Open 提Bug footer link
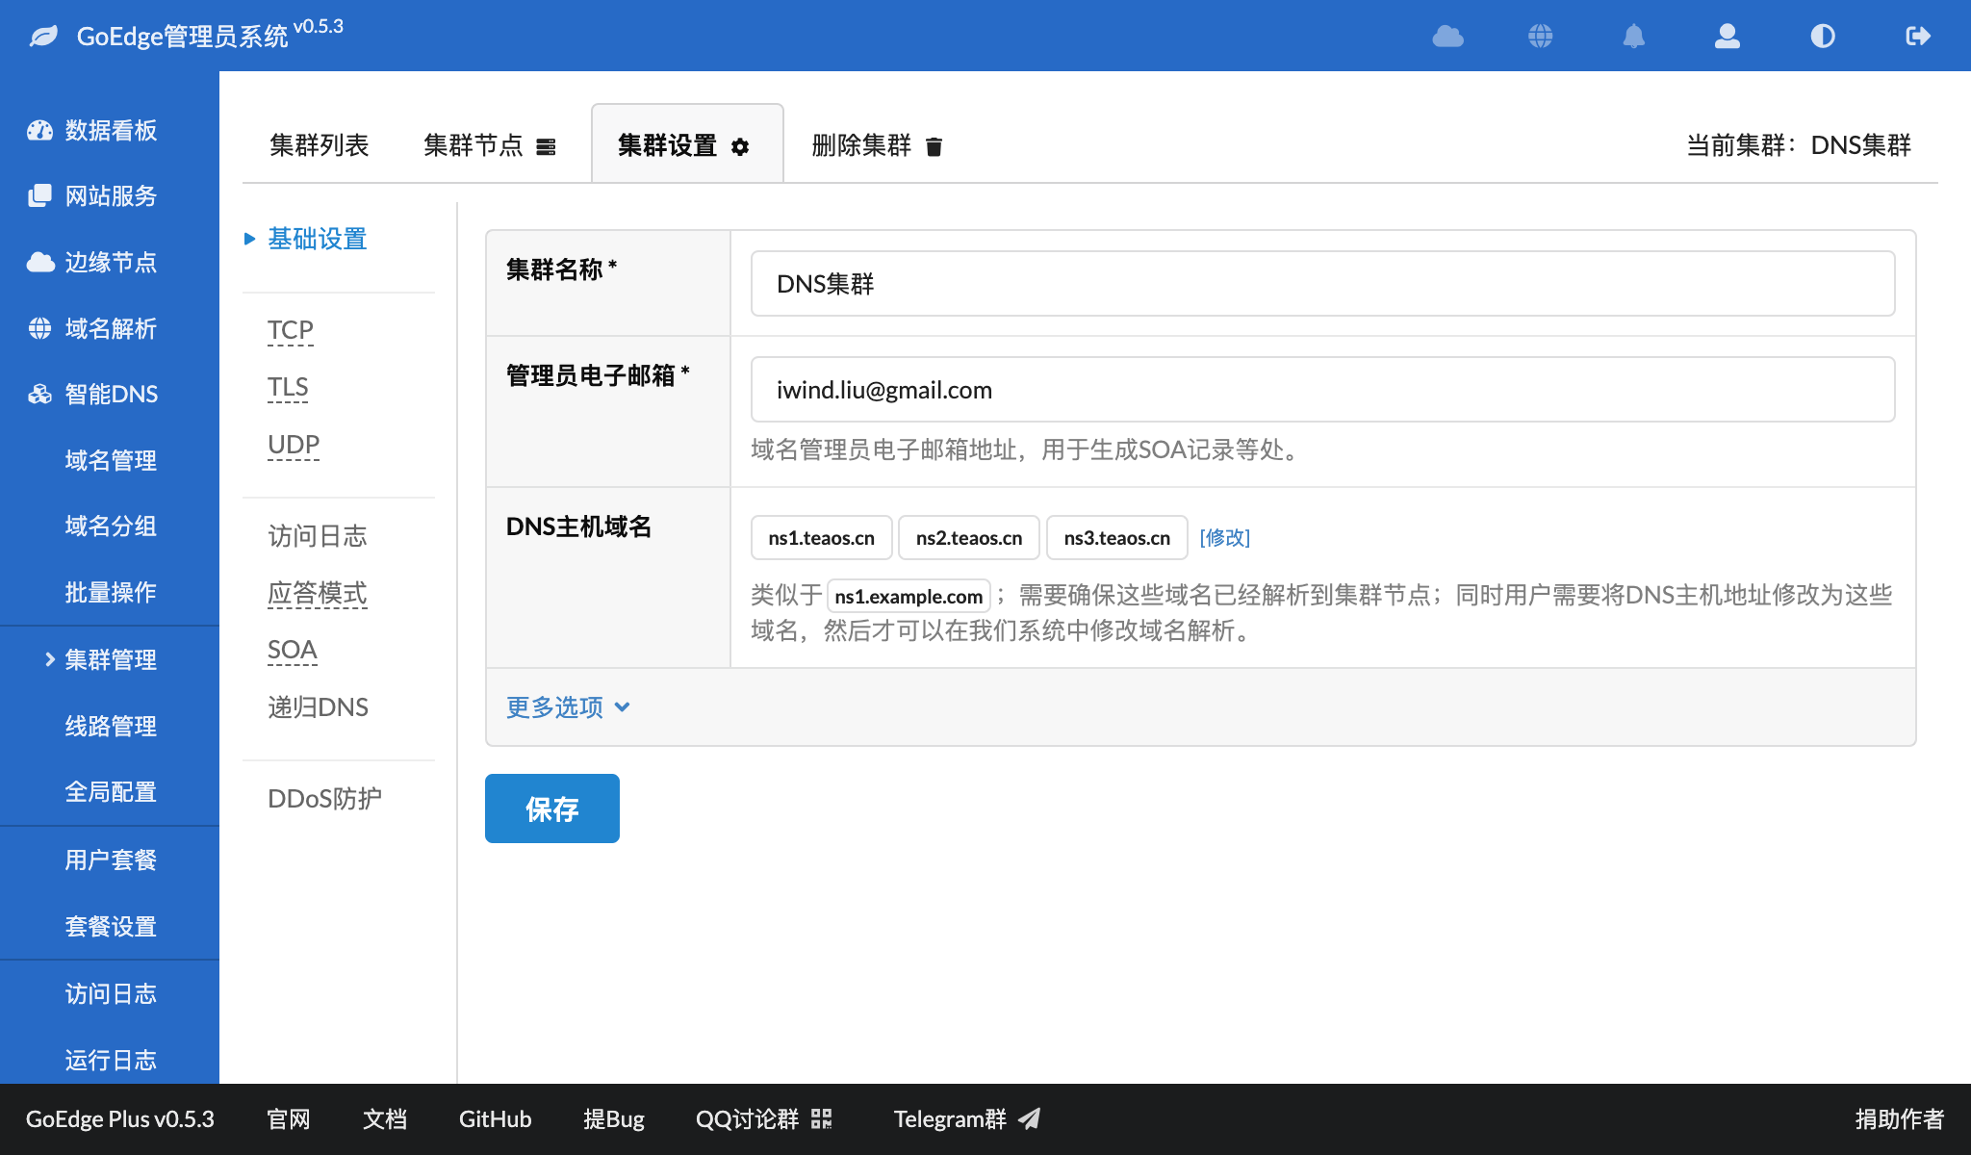Image resolution: width=1971 pixels, height=1155 pixels. 614,1119
